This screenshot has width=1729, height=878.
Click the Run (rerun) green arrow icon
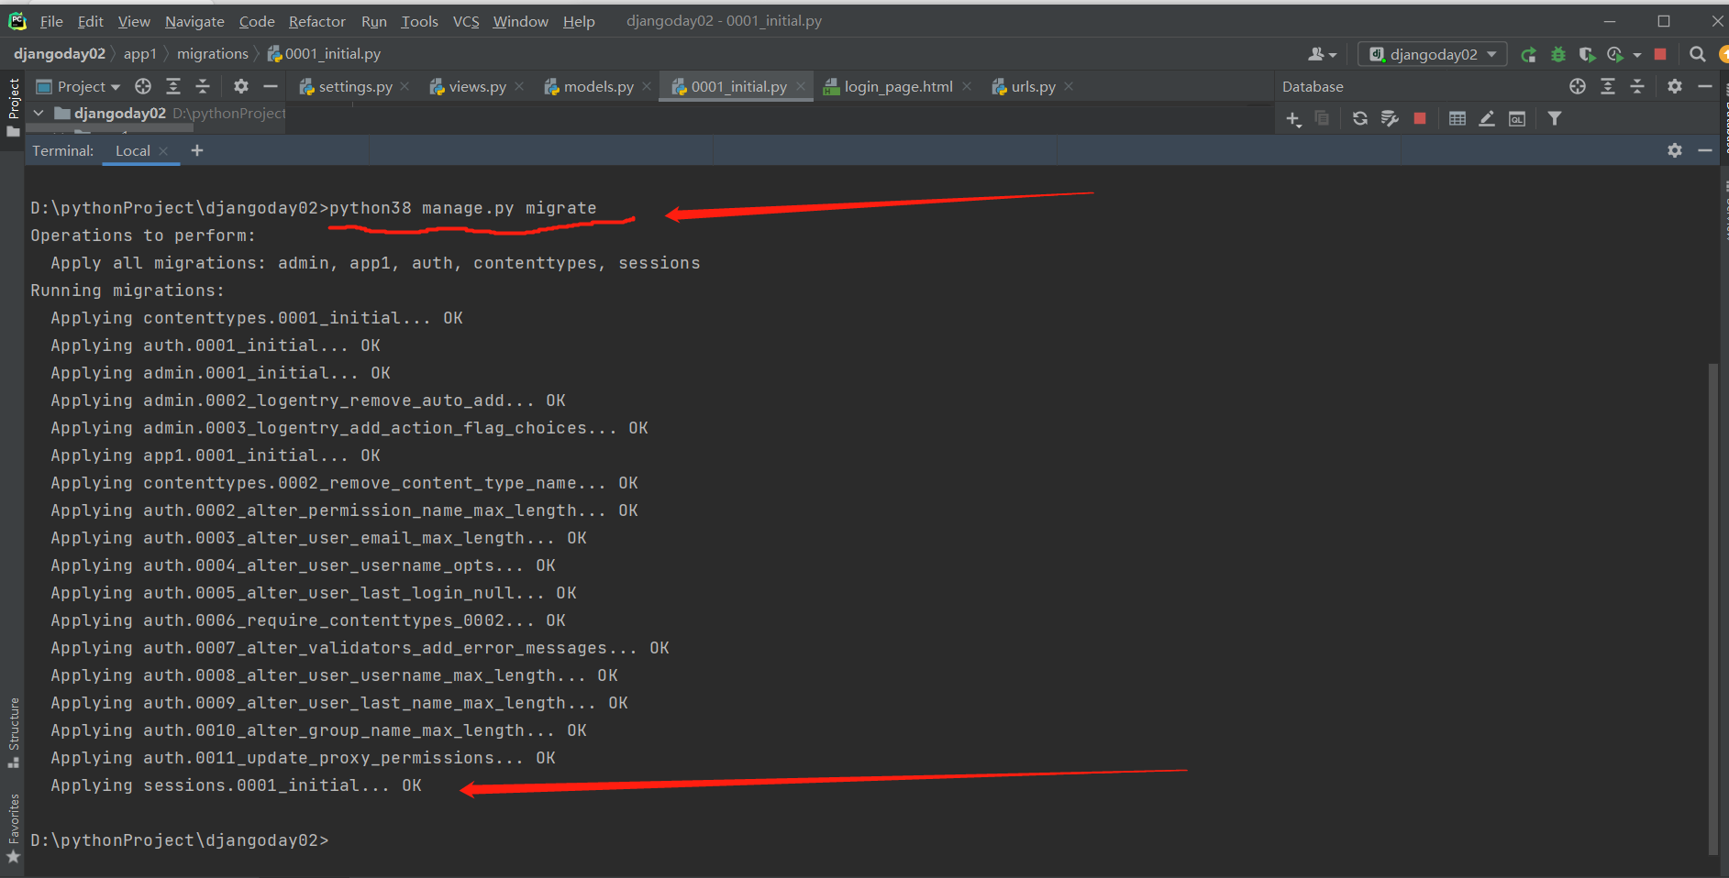tap(1528, 55)
